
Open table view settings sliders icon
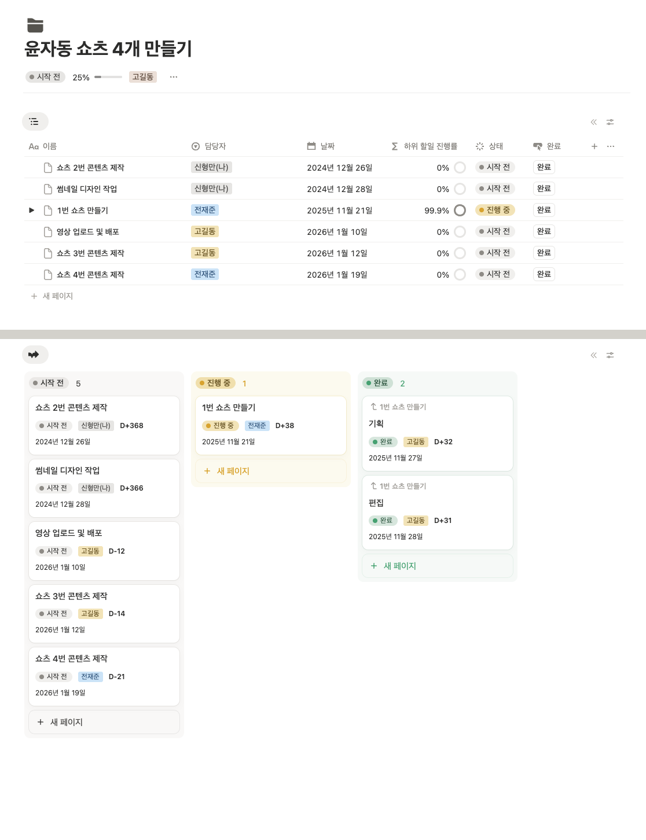pos(610,122)
